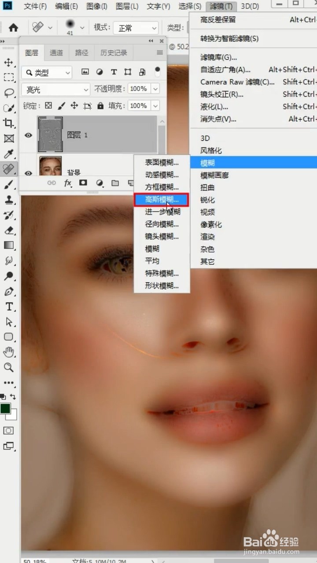Choose 表面模糊... menu item

pos(162,163)
